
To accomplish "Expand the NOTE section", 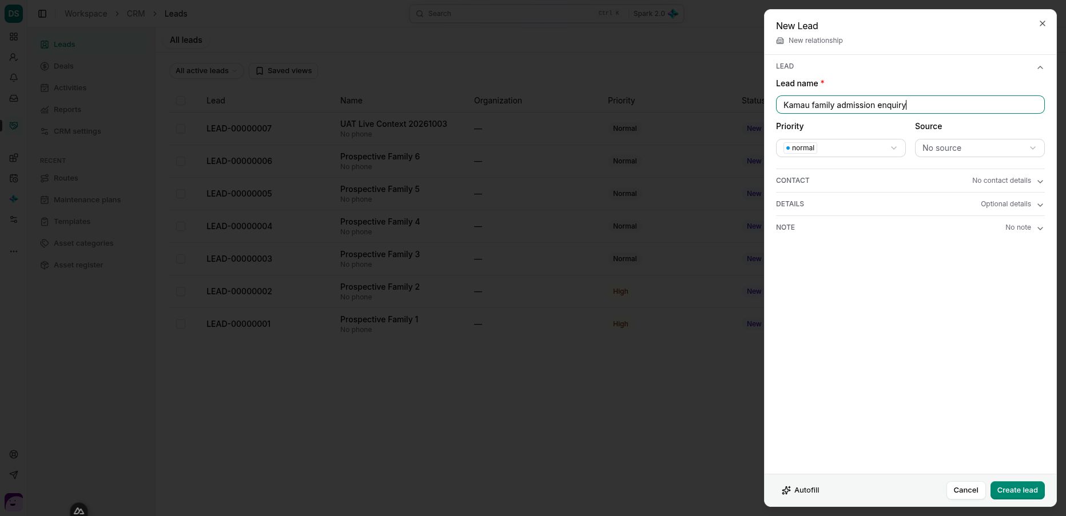I will (910, 227).
